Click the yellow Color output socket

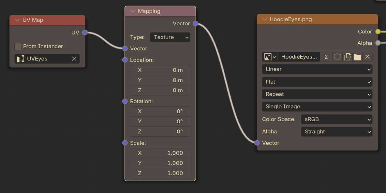click(x=378, y=32)
